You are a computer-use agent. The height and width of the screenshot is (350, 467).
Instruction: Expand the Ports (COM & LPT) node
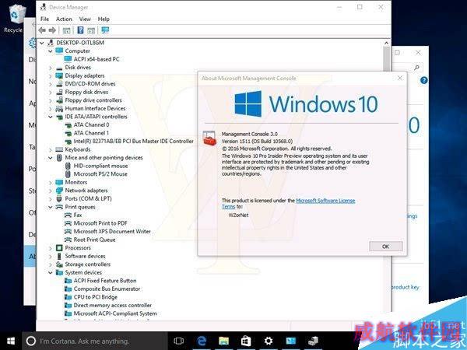(x=51, y=199)
